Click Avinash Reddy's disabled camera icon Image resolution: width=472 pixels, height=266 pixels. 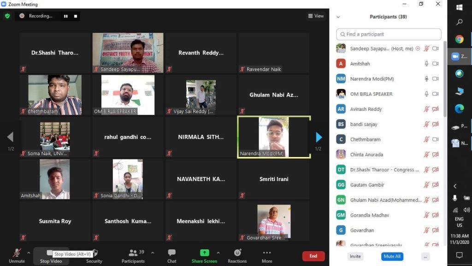pos(435,109)
